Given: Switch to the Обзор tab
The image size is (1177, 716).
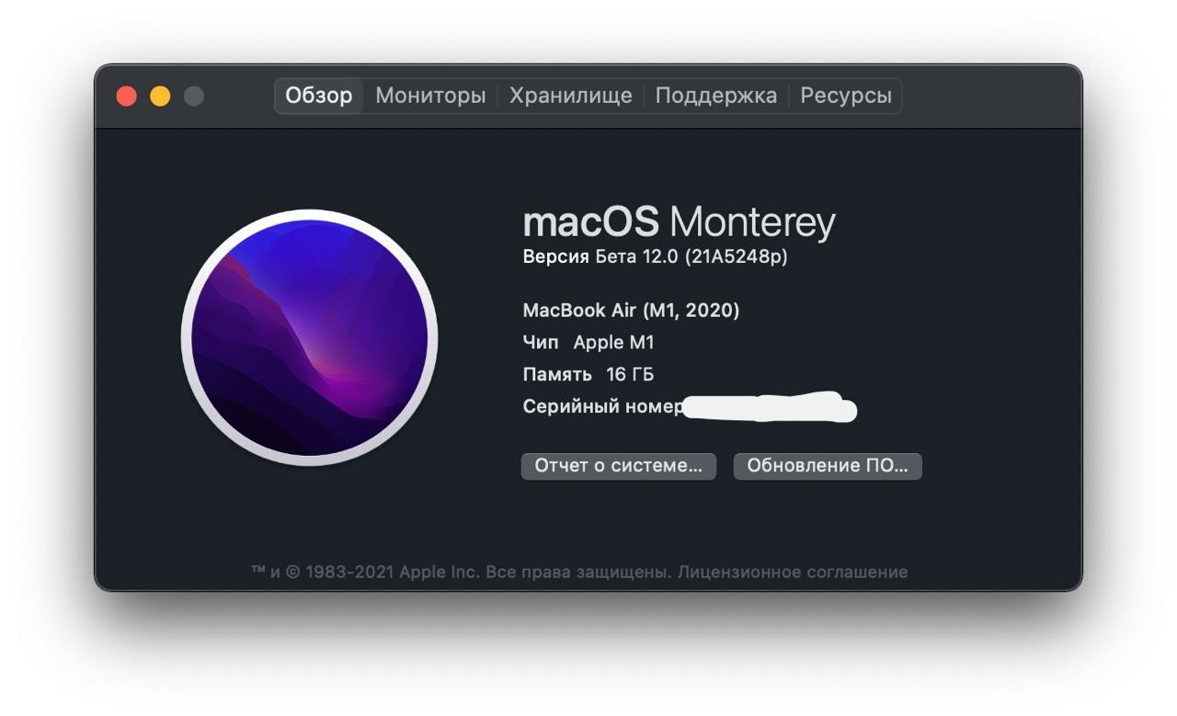Looking at the screenshot, I should [319, 96].
